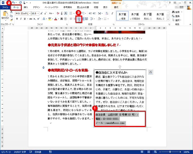Click the Copy icon in clipboard group

tap(11, 16)
